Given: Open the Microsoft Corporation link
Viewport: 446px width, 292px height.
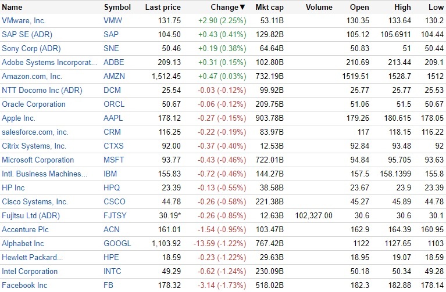Looking at the screenshot, I should [x=38, y=160].
